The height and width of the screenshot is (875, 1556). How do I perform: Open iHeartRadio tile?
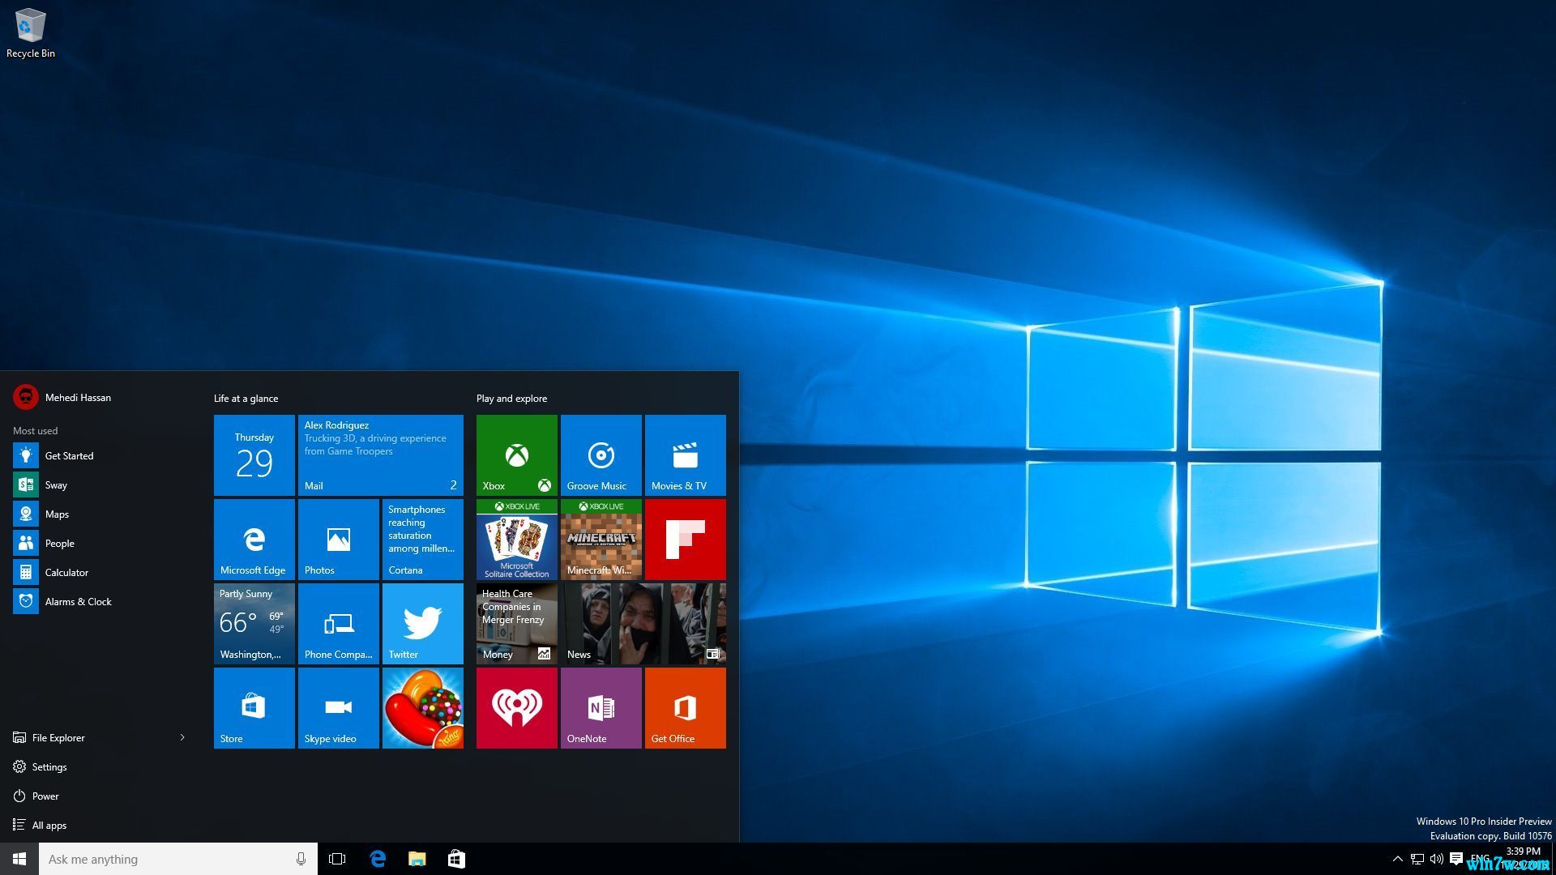[x=516, y=708]
